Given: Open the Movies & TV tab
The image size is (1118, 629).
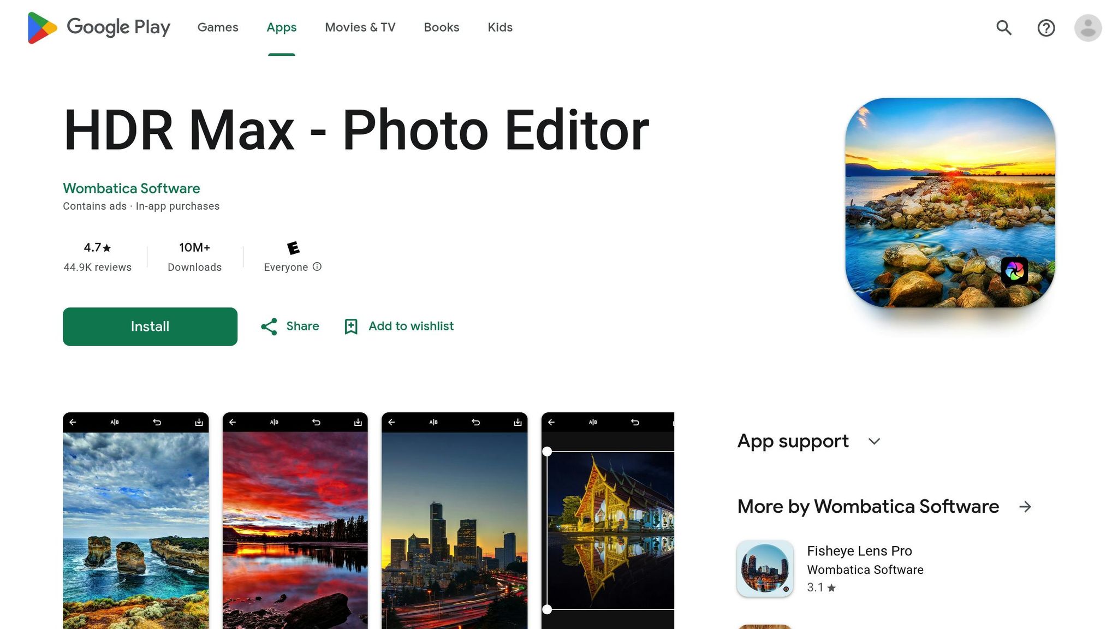Looking at the screenshot, I should coord(360,27).
